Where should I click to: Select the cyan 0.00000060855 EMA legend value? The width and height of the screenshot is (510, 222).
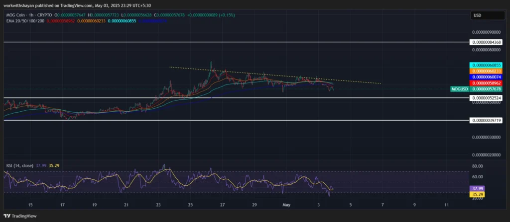(x=122, y=21)
